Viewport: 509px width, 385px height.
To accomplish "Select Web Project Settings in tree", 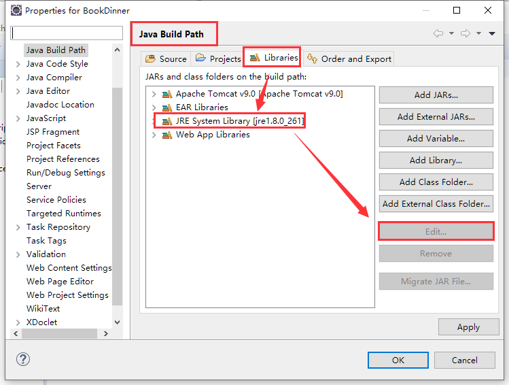I will pos(67,295).
